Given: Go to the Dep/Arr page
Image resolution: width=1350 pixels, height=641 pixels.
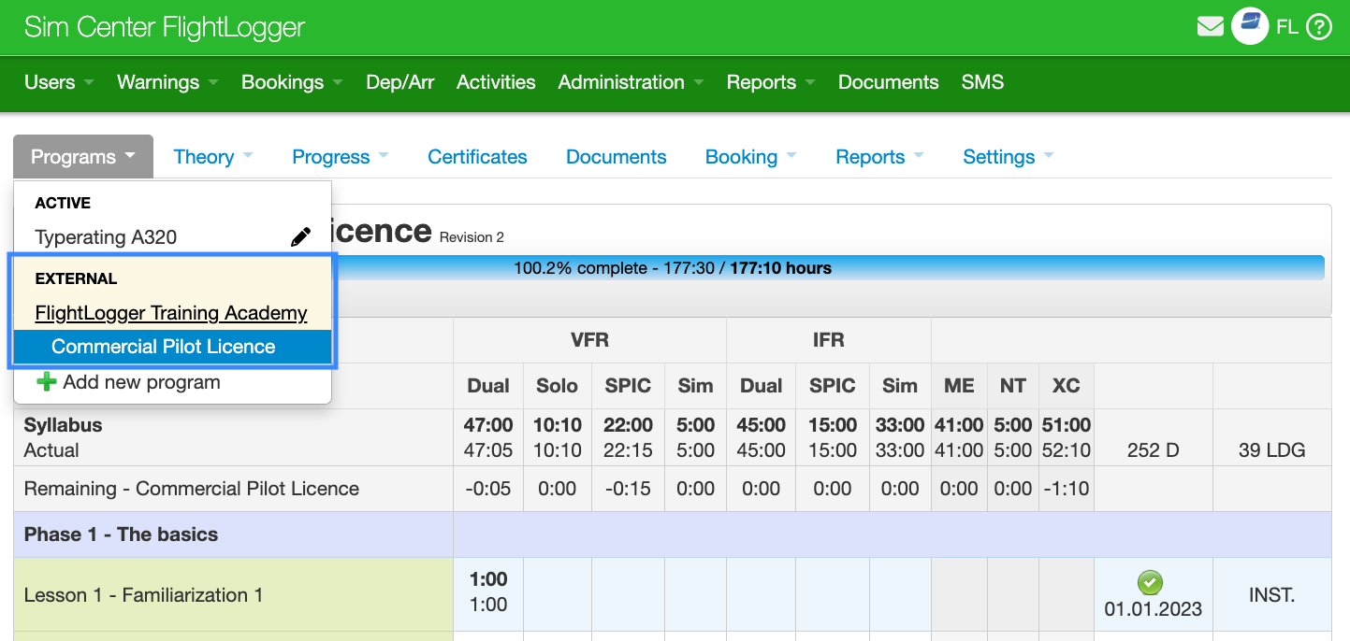Looking at the screenshot, I should [x=399, y=82].
